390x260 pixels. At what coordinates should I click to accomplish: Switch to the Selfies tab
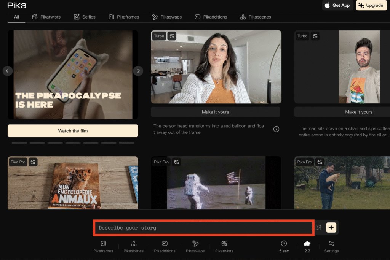[85, 17]
